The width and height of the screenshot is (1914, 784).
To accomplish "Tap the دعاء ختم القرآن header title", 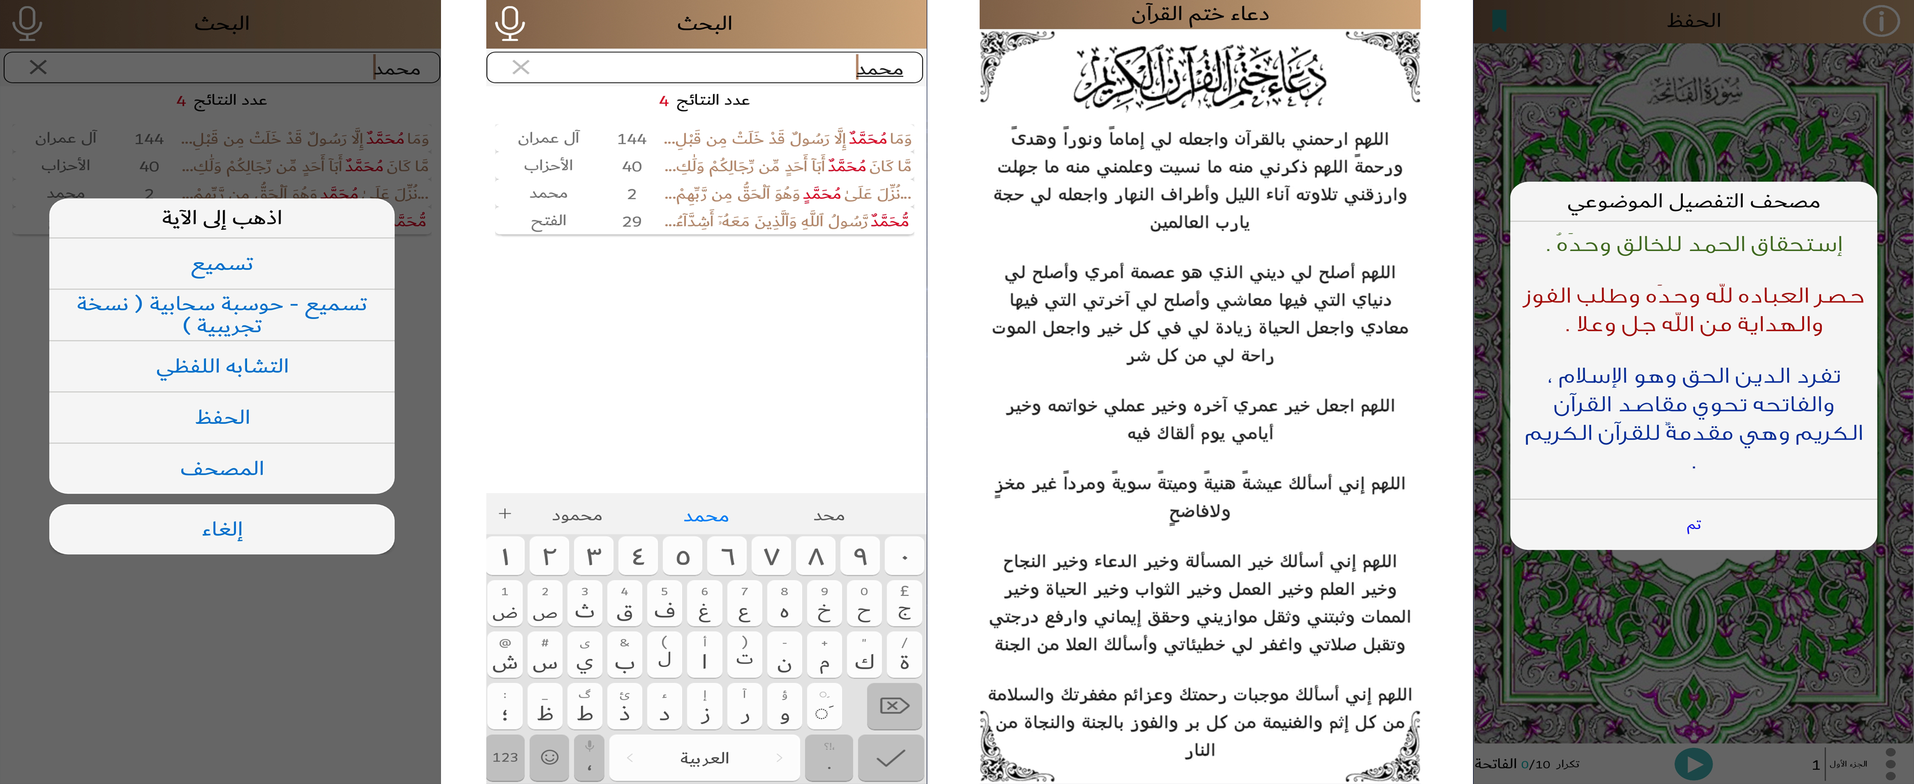I will point(1199,14).
